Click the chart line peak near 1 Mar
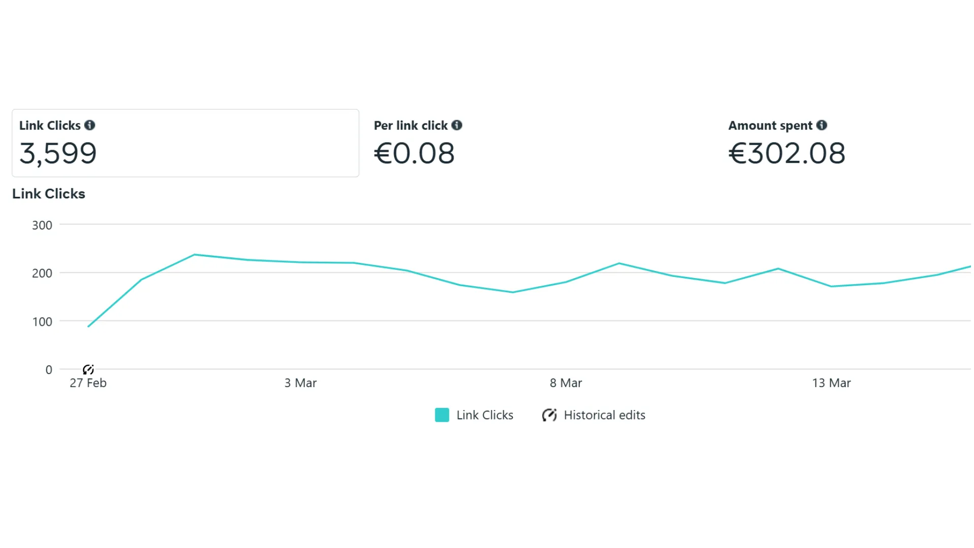This screenshot has height=548, width=974. [194, 255]
